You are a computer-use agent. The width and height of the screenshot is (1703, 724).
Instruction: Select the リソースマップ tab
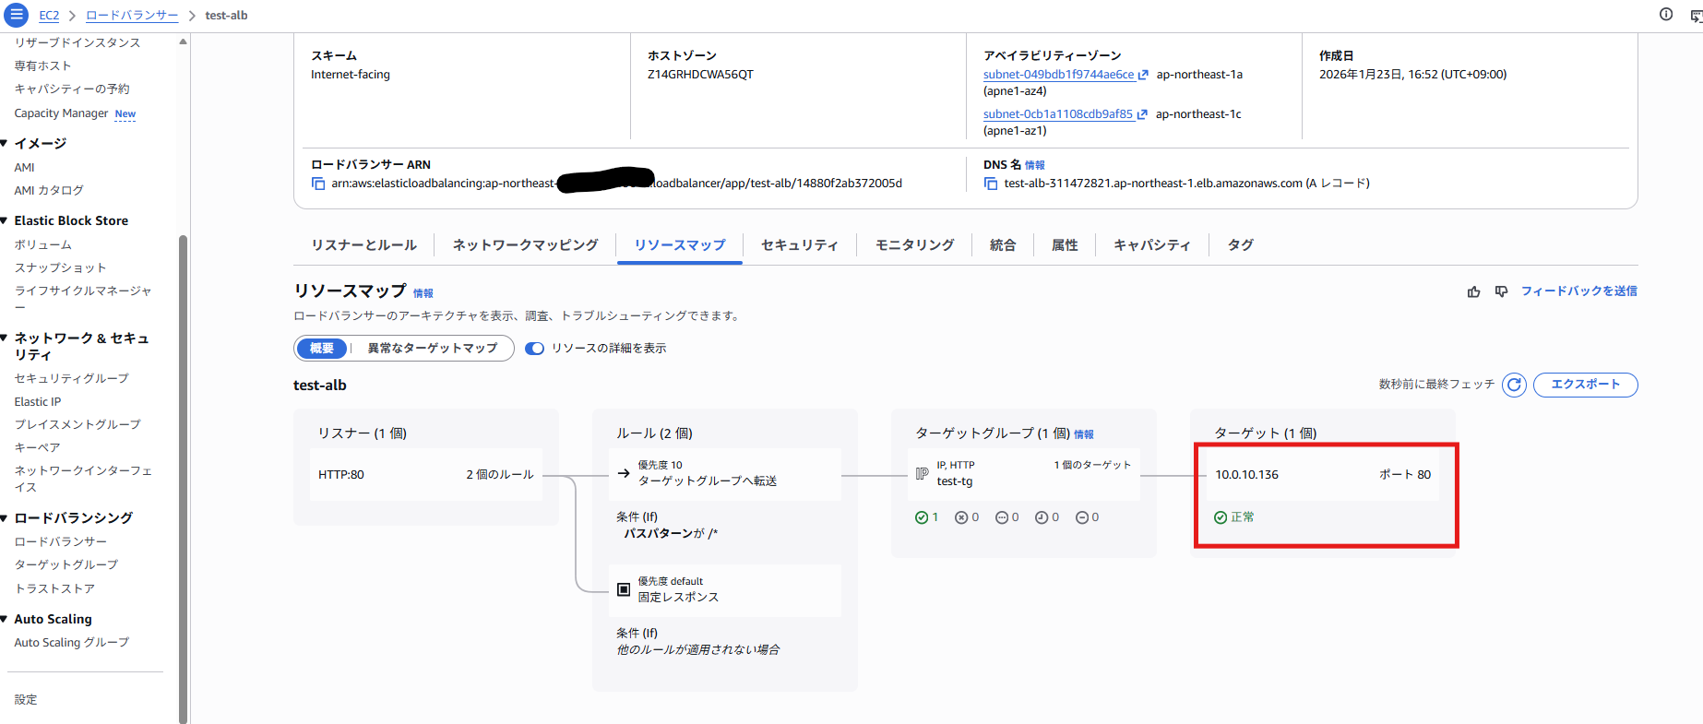pyautogui.click(x=680, y=245)
